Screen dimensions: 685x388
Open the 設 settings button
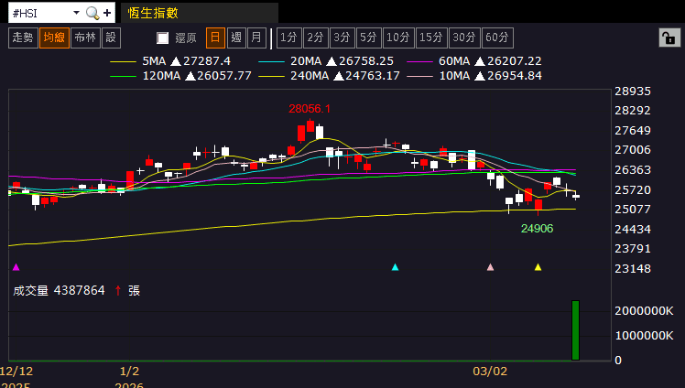111,38
